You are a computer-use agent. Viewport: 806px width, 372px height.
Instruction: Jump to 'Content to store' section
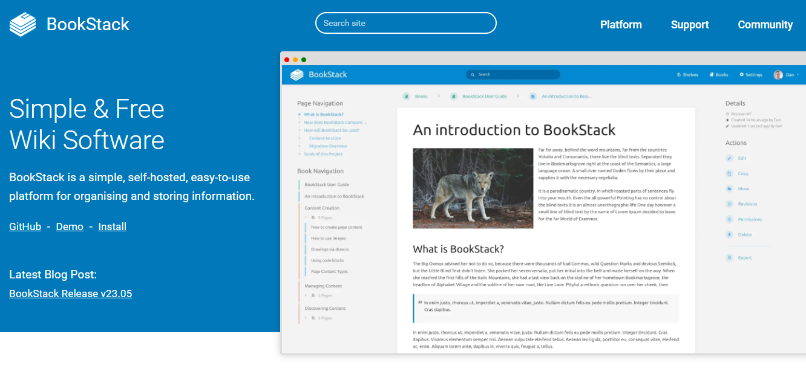tap(325, 138)
